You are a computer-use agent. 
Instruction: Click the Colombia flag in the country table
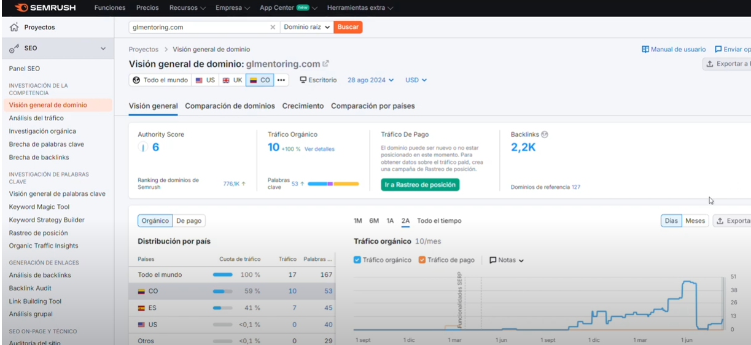141,291
